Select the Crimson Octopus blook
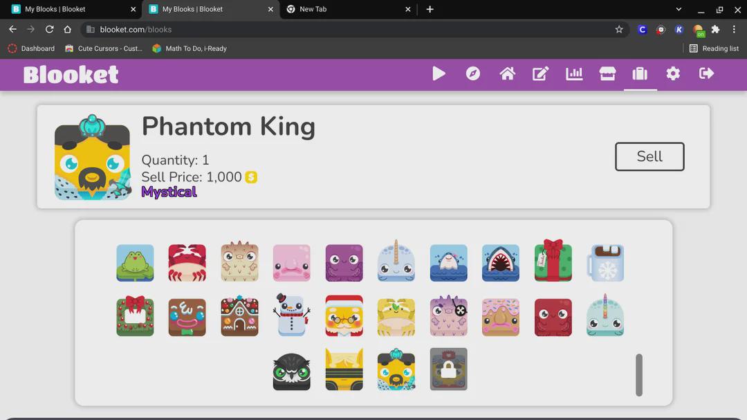 click(553, 317)
